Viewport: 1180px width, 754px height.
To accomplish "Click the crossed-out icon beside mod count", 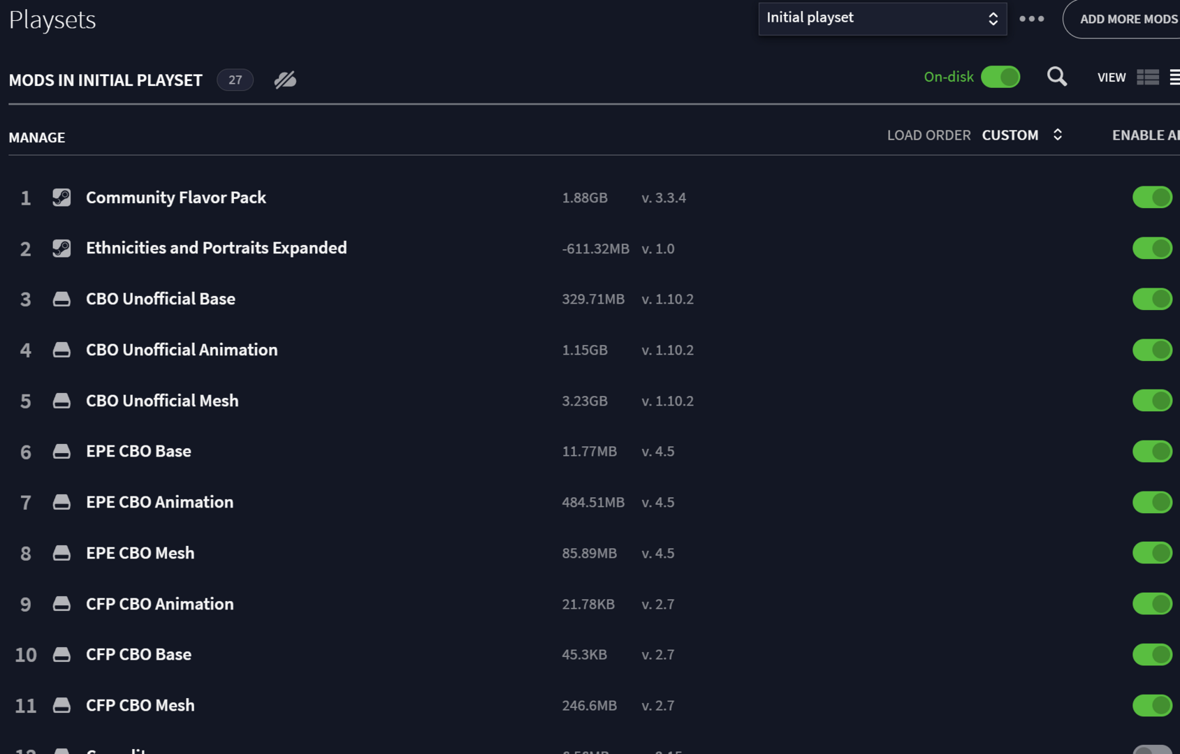I will pyautogui.click(x=285, y=80).
